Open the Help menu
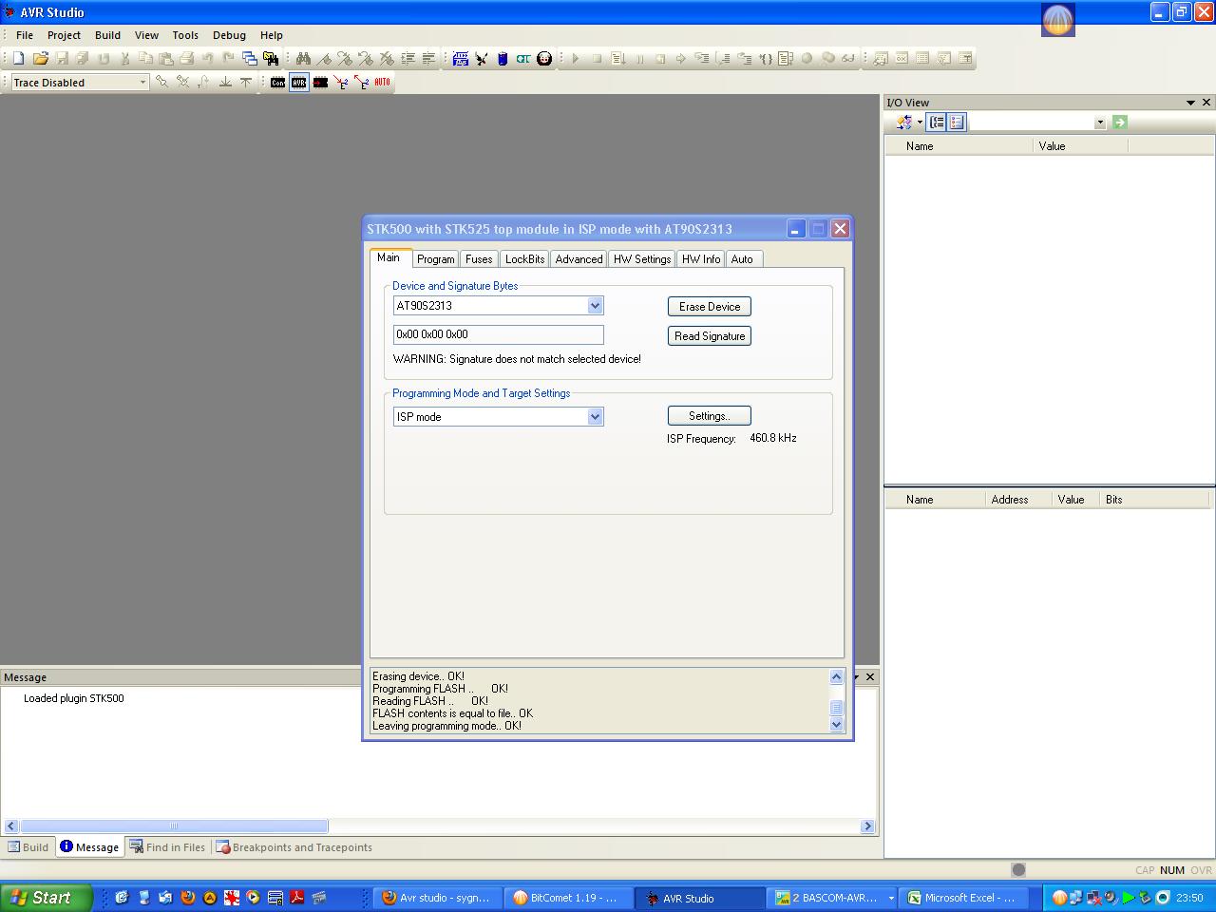 point(272,35)
